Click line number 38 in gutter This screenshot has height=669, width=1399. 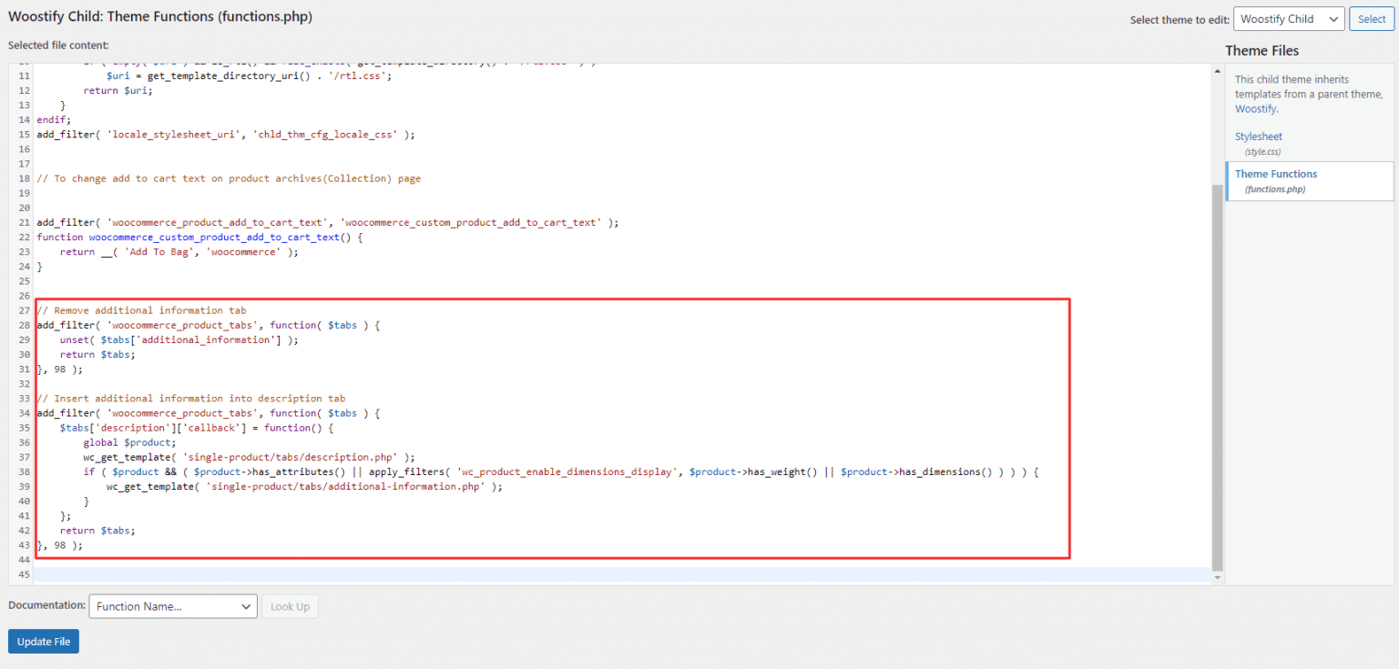point(25,471)
